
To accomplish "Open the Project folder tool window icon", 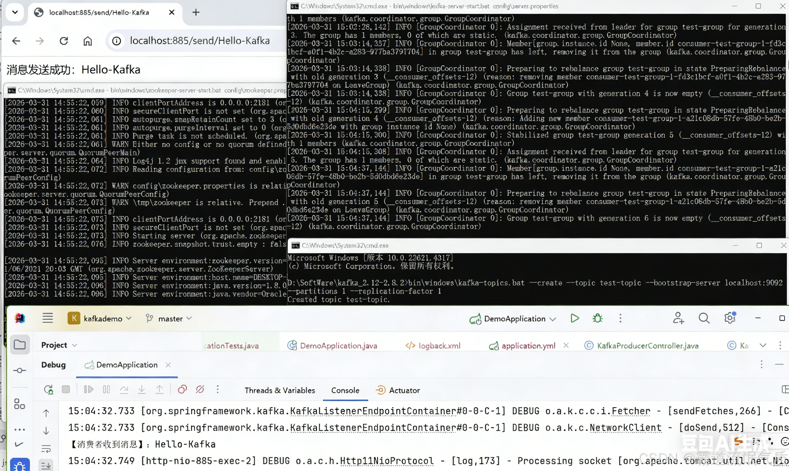I will point(20,345).
